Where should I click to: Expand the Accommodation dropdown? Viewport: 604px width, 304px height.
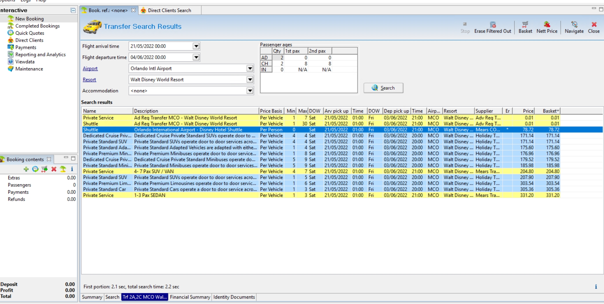[250, 91]
